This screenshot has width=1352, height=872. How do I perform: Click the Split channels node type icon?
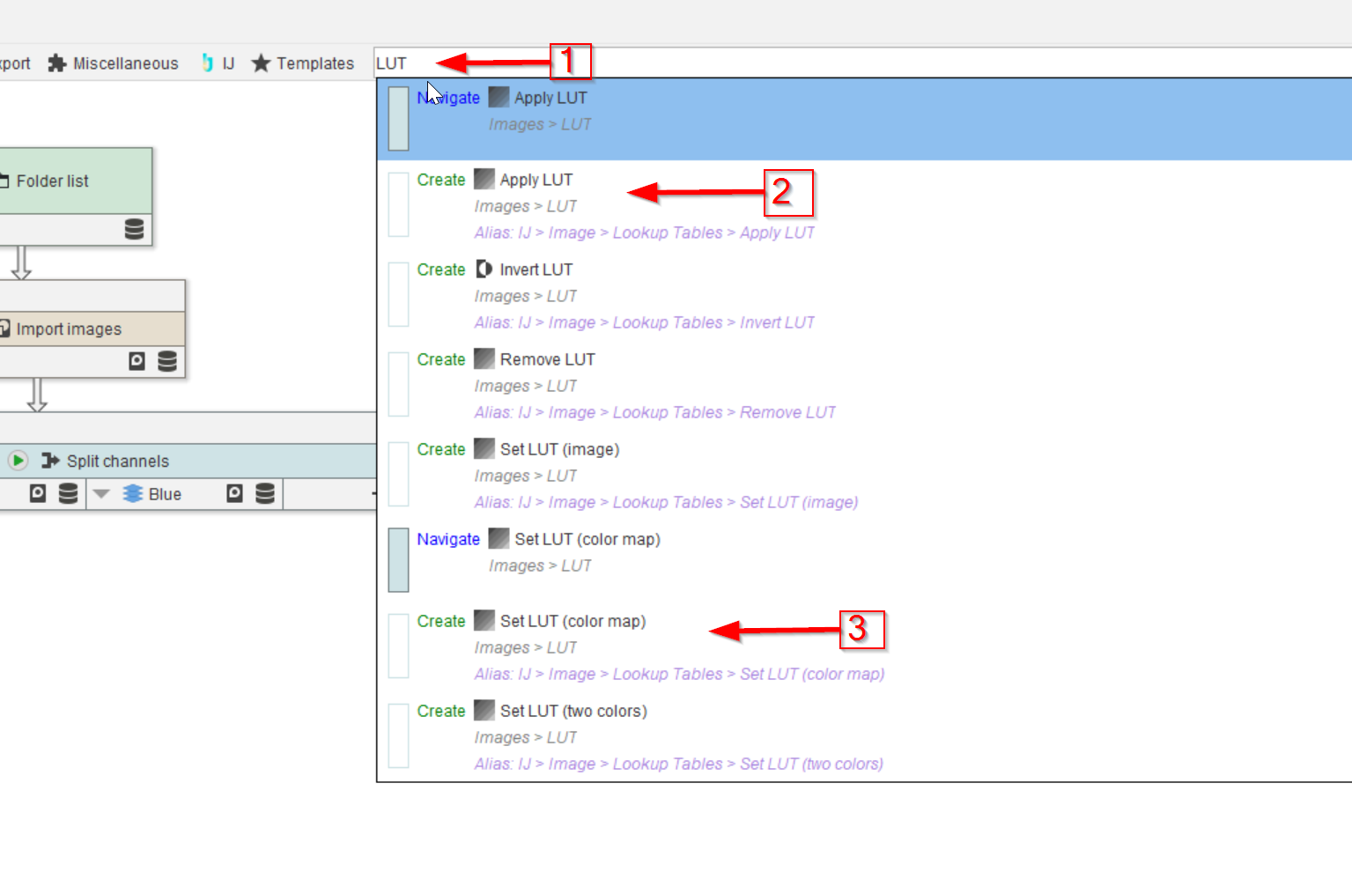coord(50,461)
